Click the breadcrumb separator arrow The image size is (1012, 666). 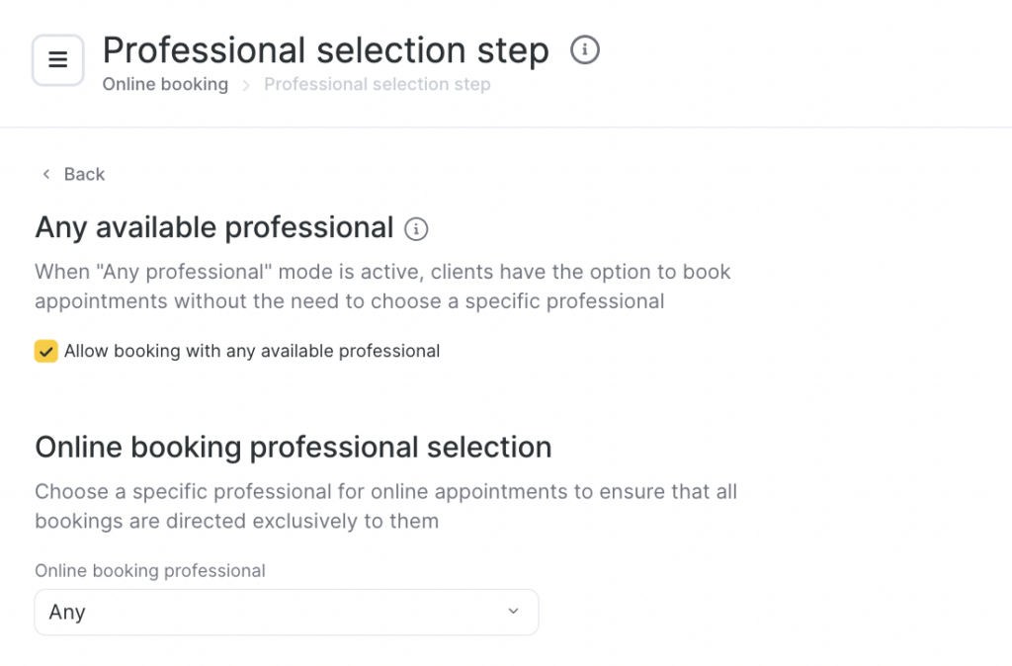(246, 85)
